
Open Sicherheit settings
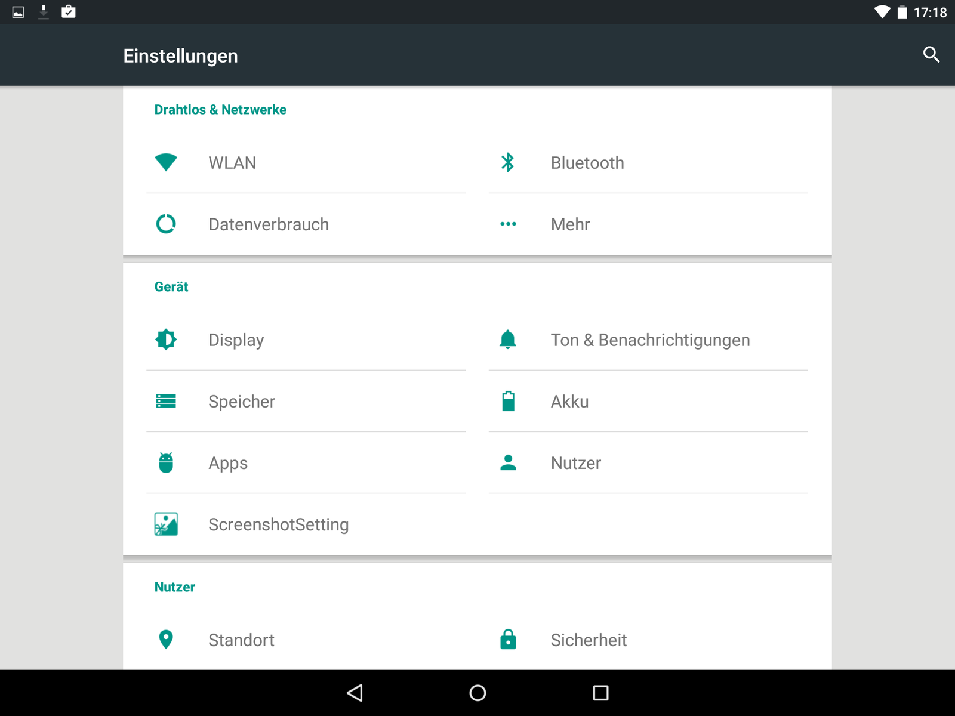tap(648, 640)
